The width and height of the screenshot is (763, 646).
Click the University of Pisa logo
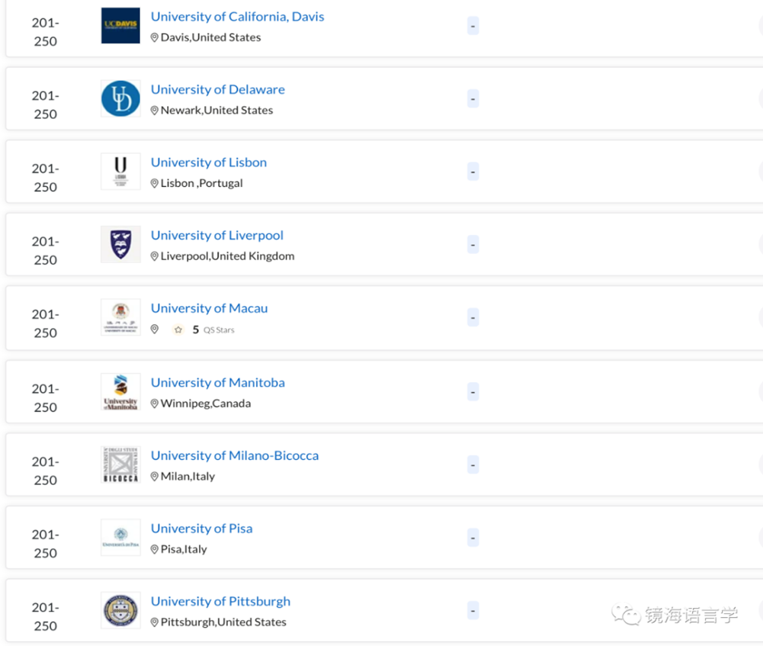coord(120,538)
